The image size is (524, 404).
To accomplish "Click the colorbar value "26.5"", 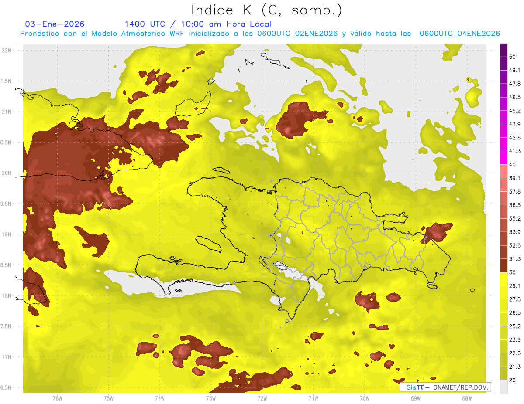I will 515,312.
